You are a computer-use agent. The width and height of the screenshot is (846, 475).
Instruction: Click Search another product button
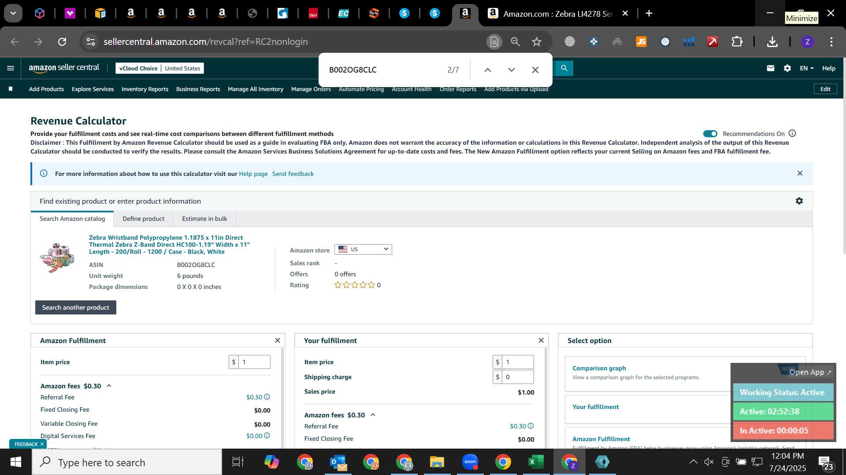point(76,307)
